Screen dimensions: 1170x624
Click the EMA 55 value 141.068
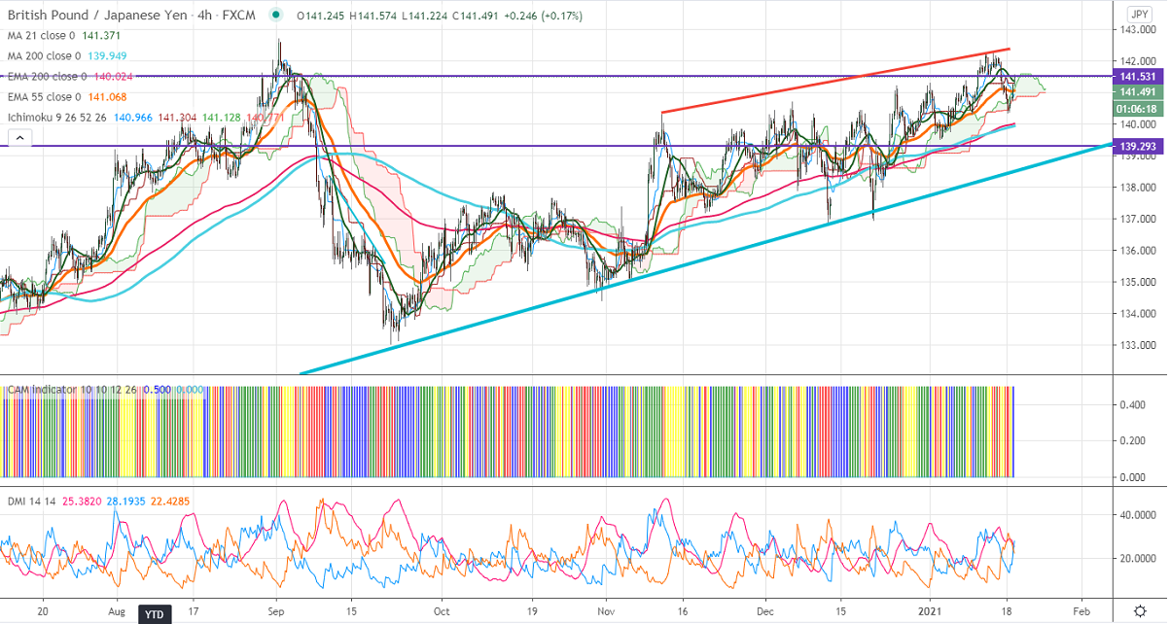pos(108,97)
